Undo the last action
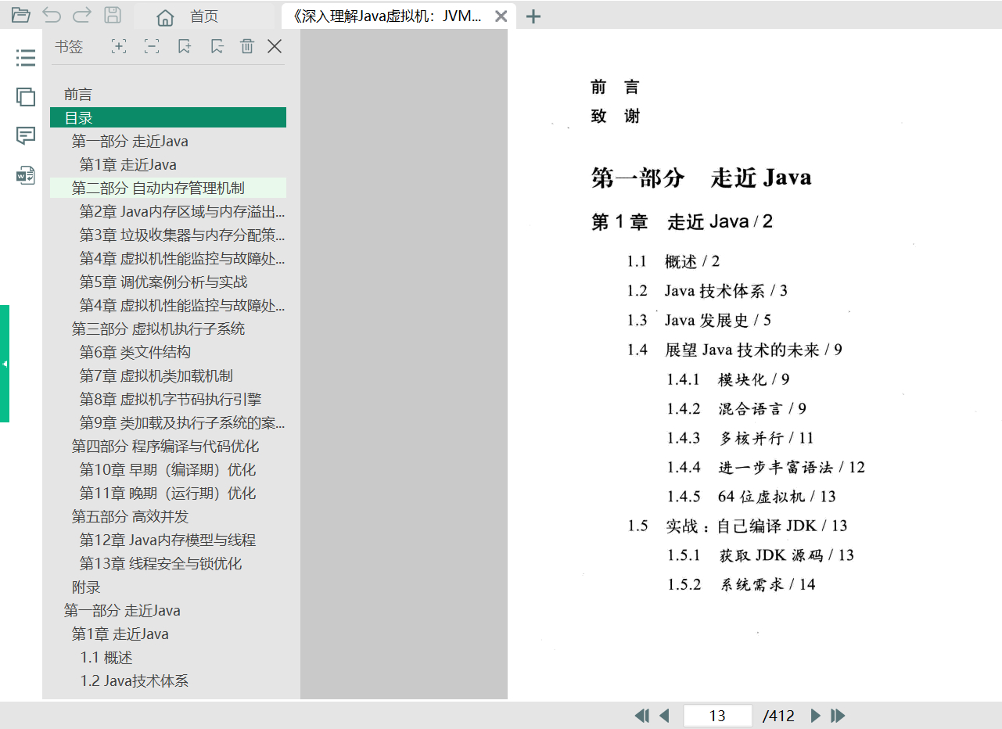 (x=52, y=15)
